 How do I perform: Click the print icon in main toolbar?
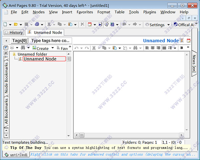point(37,24)
